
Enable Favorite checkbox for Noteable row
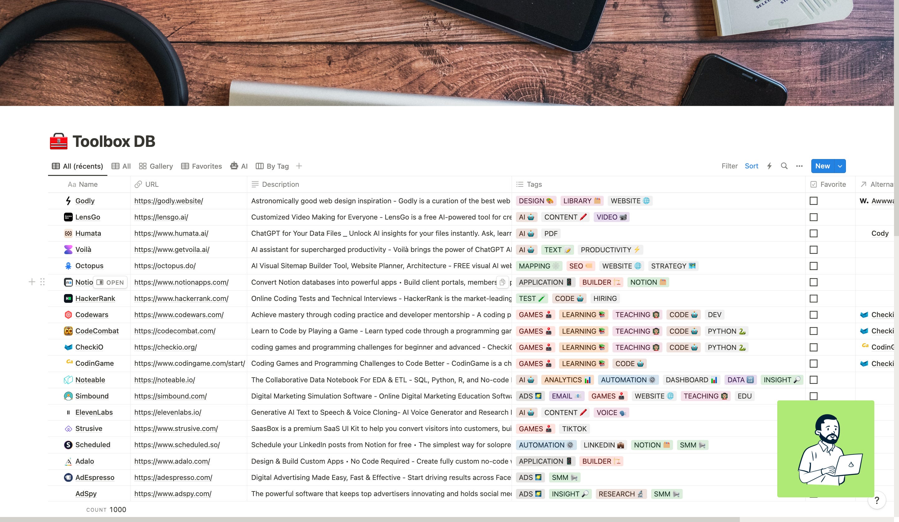click(813, 380)
